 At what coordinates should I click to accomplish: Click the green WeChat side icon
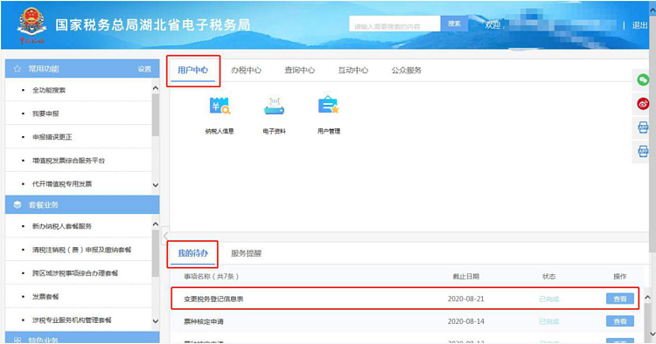(x=643, y=79)
